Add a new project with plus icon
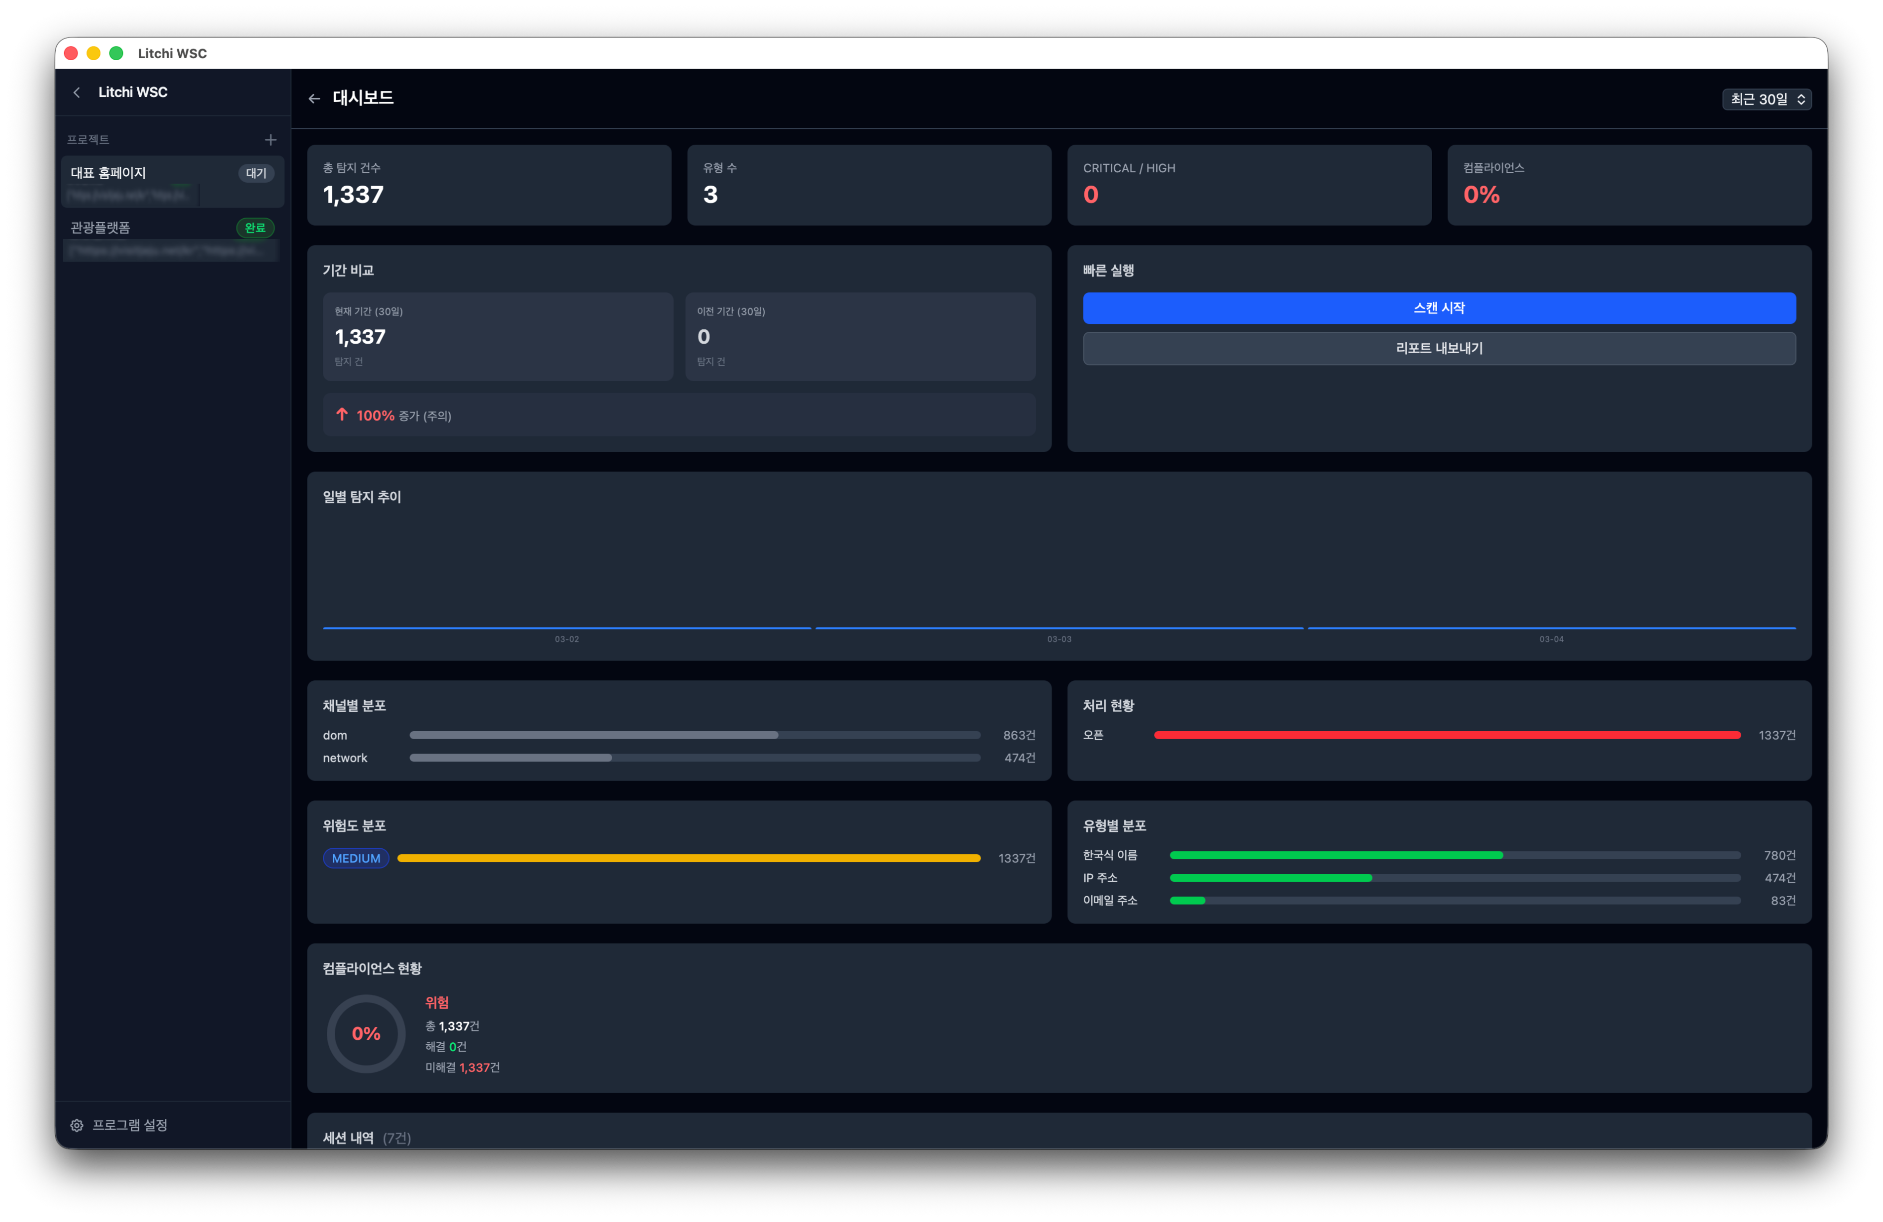Image resolution: width=1883 pixels, height=1222 pixels. pos(271,140)
